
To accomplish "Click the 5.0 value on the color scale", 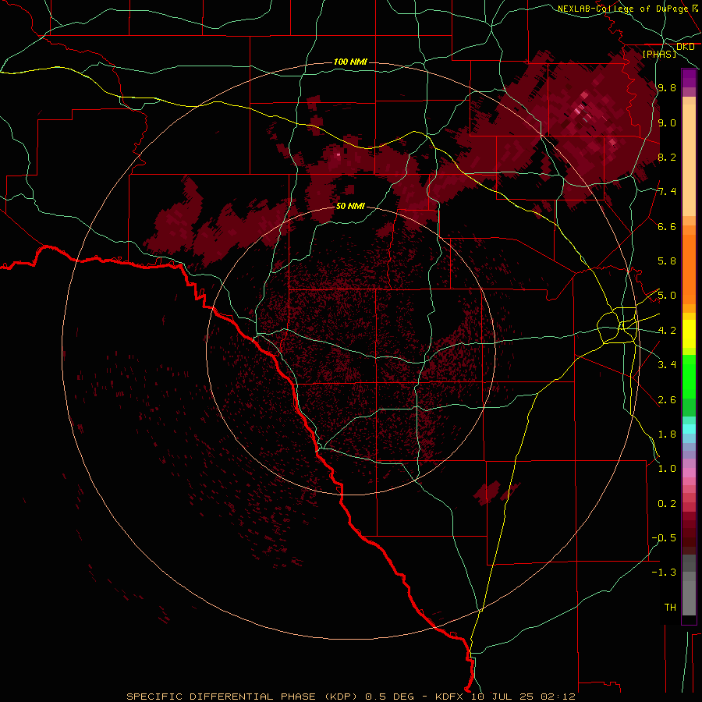I will click(667, 296).
